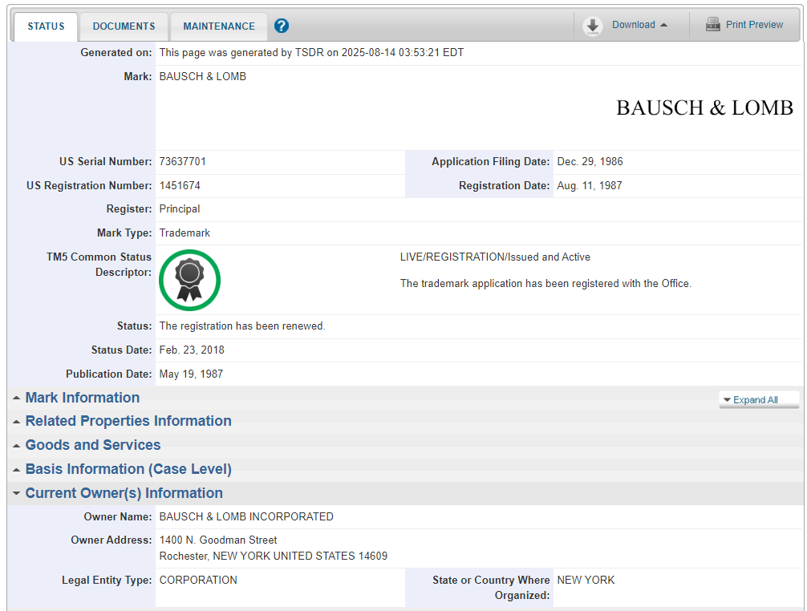
Task: Expand the Mark Information section
Action: pos(82,398)
